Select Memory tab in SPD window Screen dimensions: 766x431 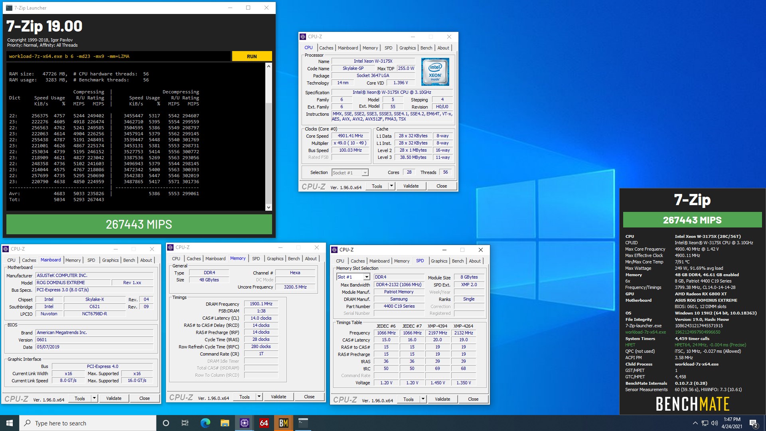[x=402, y=261]
